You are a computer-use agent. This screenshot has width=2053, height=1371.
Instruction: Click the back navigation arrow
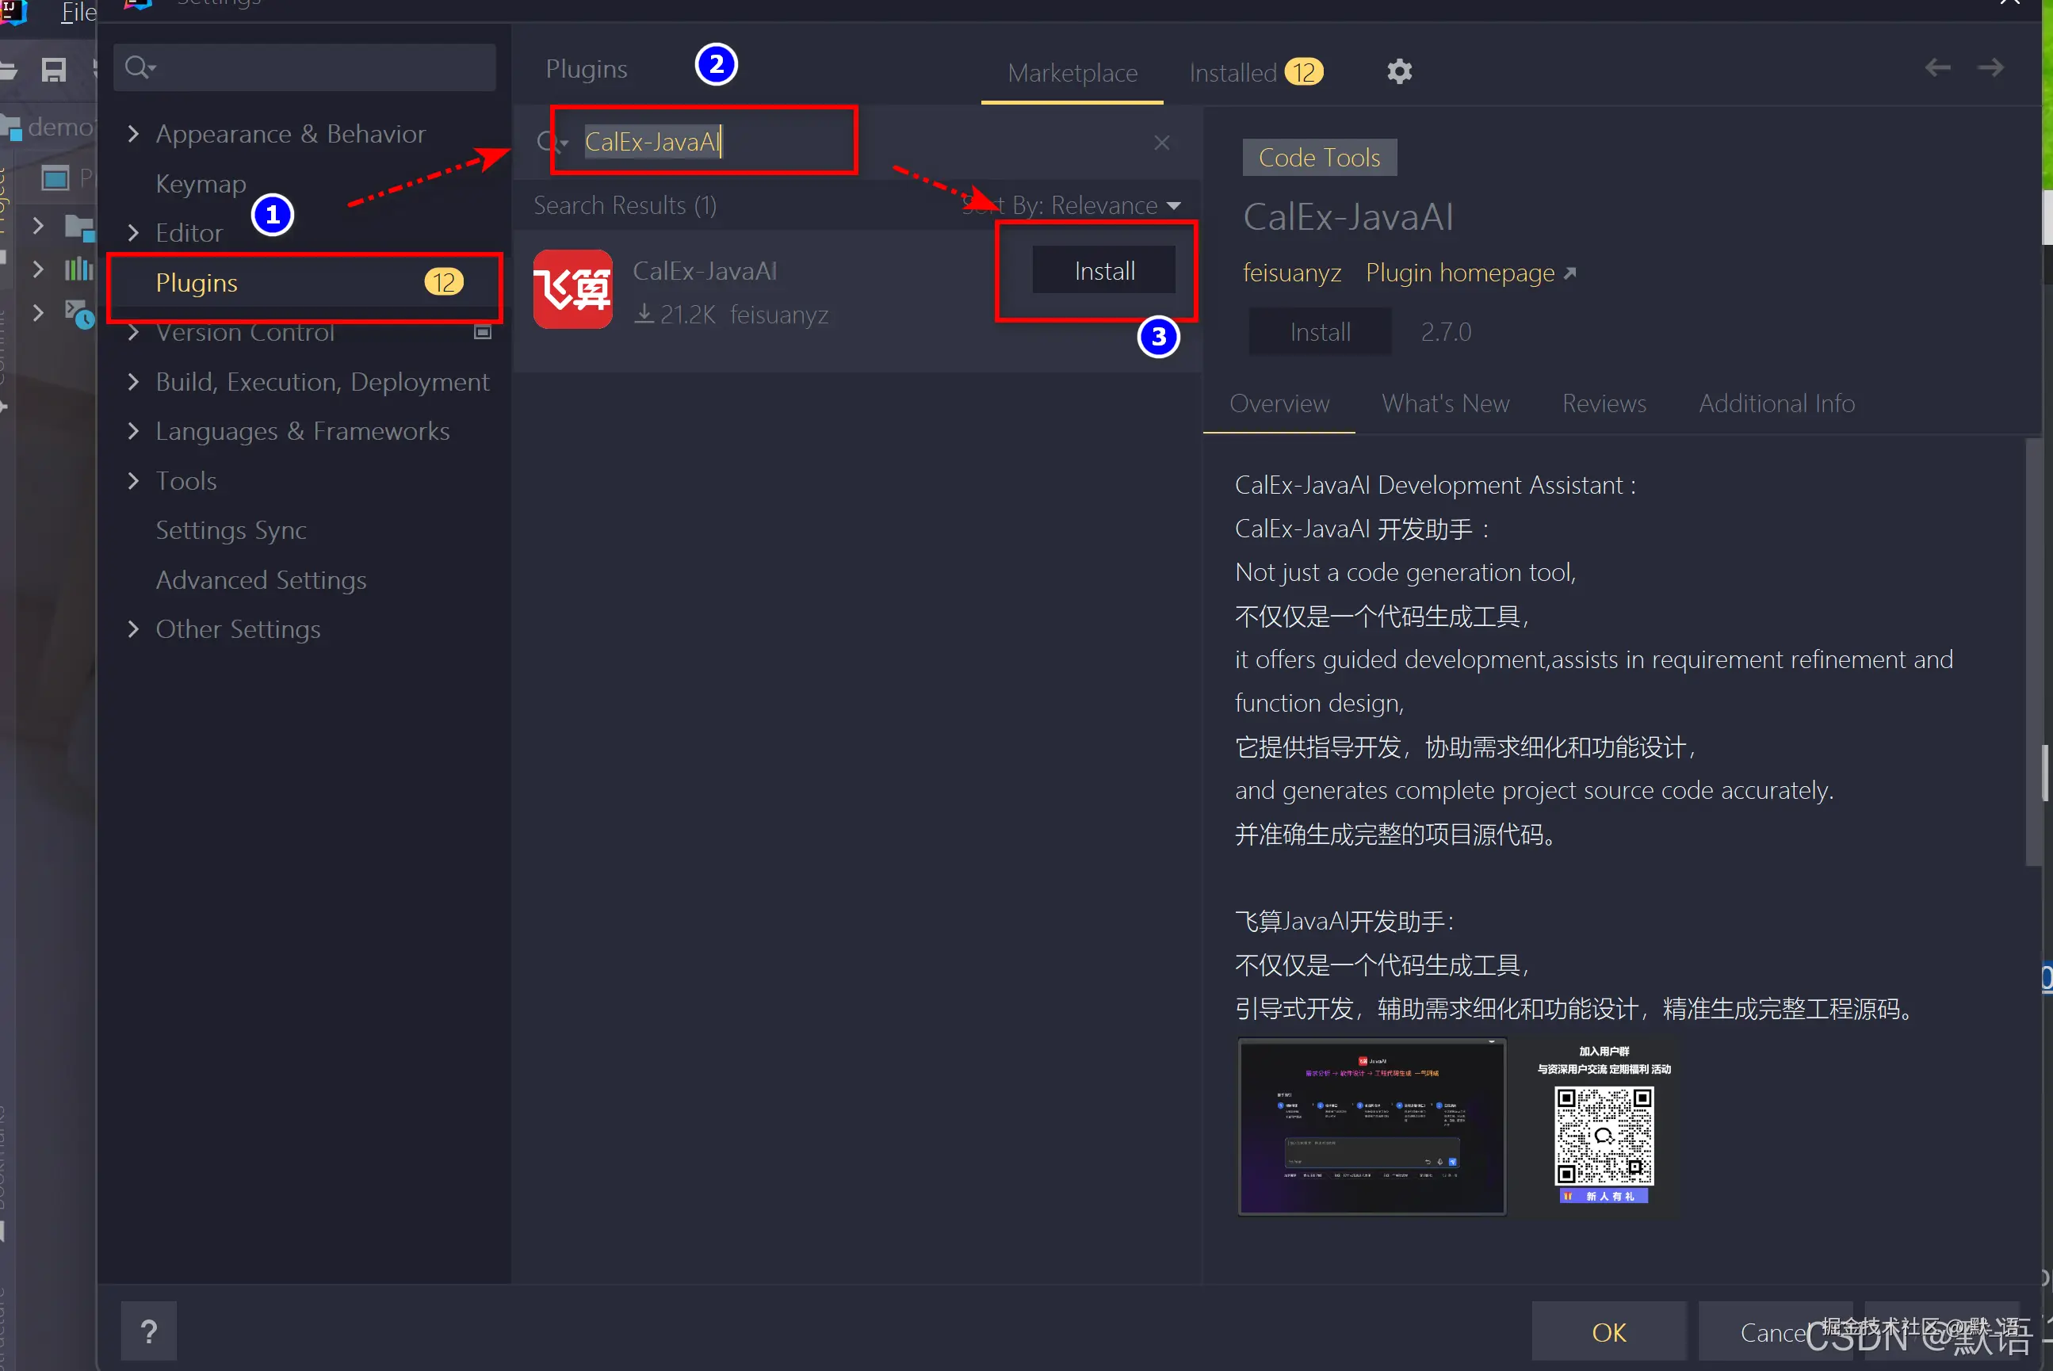pos(1936,67)
